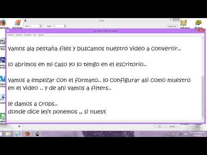Open the Archivo menu in Notepad
Image resolution: width=207 pixels, height=155 pixels.
[10, 35]
